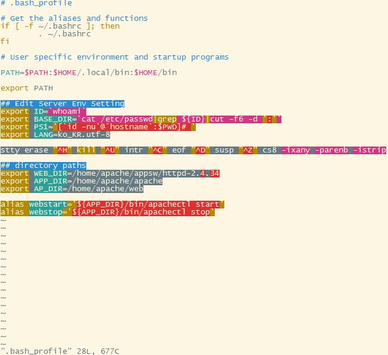This screenshot has height=355, width=388.
Task: Click the 'alias webstart=' line
Action: coord(112,204)
